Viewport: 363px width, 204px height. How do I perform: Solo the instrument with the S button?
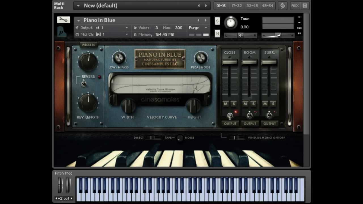pos(217,21)
